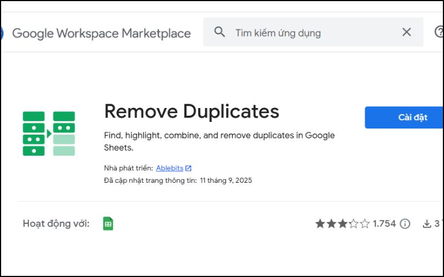Image resolution: width=444 pixels, height=277 pixels.
Task: Click the search magnifier icon
Action: [220, 32]
